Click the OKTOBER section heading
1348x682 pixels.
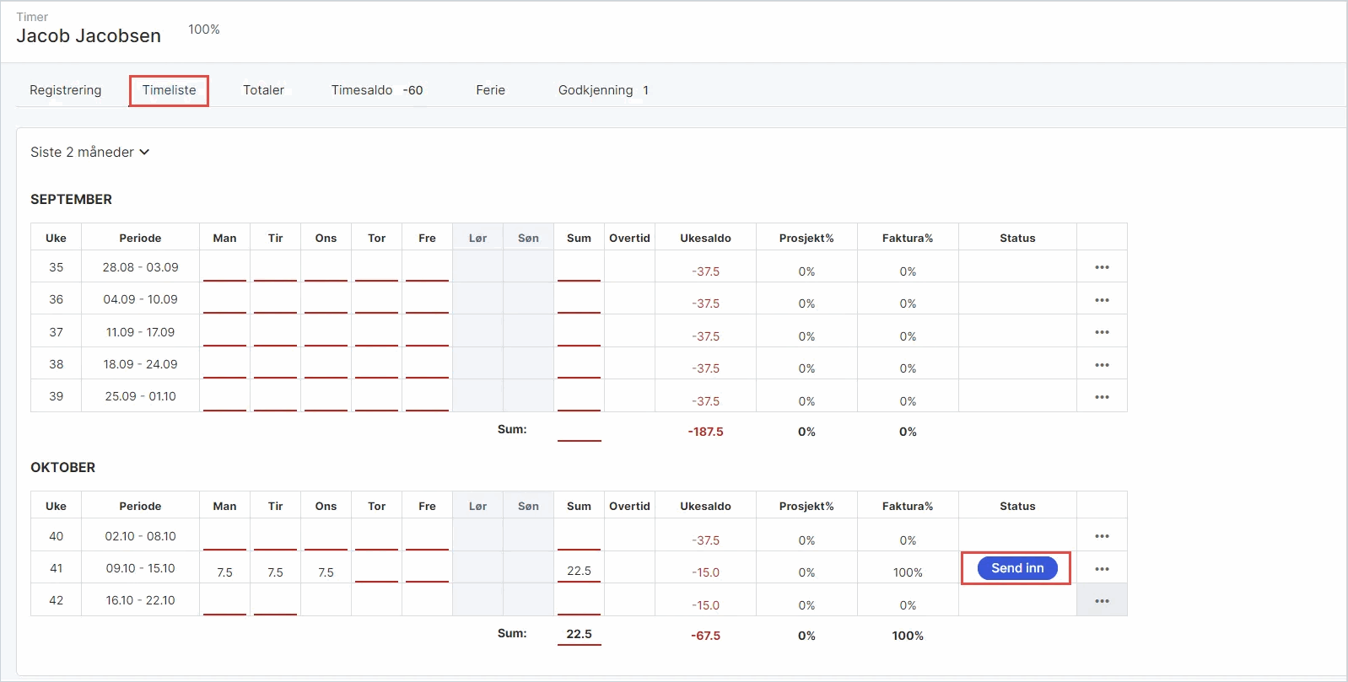[62, 468]
